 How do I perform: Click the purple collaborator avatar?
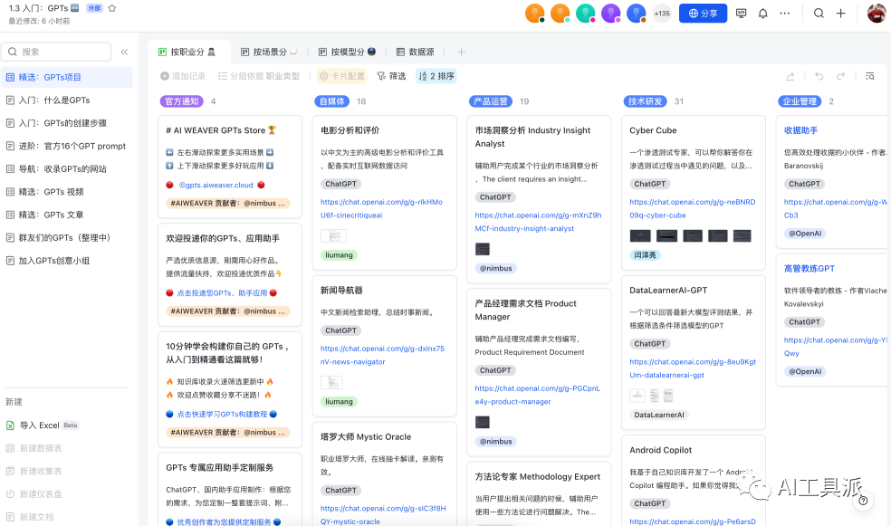[x=611, y=13]
